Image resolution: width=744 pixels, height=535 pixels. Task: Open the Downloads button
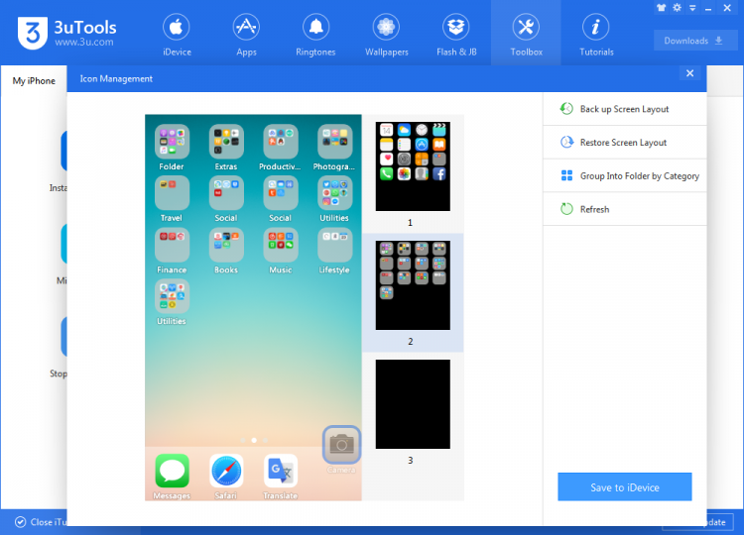point(695,41)
